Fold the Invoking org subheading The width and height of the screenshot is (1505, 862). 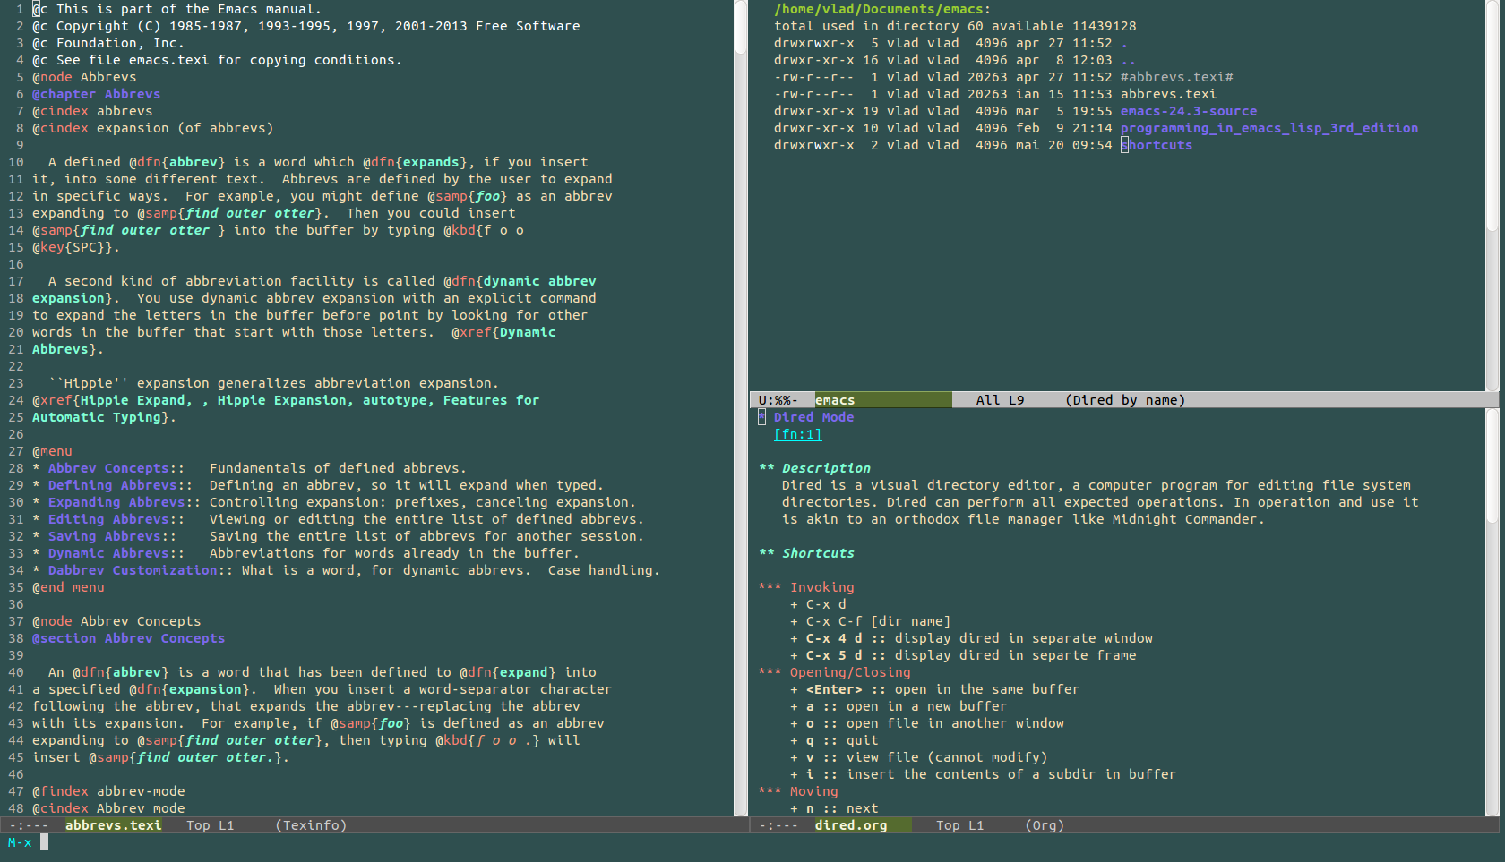(806, 587)
